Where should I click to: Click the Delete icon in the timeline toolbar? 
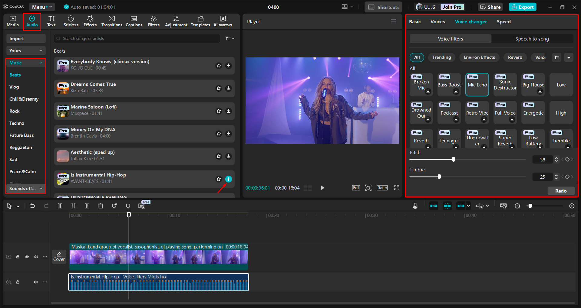tap(101, 206)
